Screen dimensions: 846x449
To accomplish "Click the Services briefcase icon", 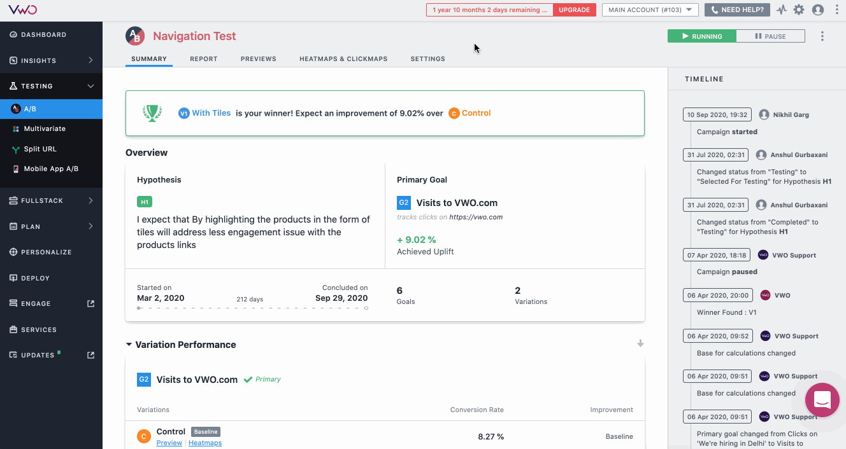I will pos(13,329).
